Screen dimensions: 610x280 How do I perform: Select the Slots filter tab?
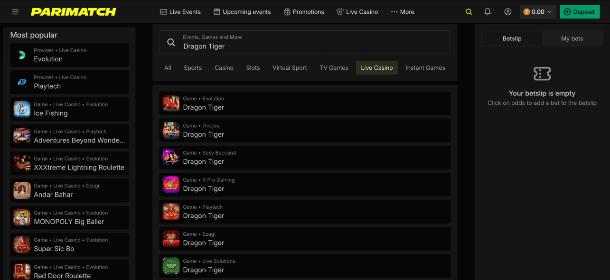(253, 68)
